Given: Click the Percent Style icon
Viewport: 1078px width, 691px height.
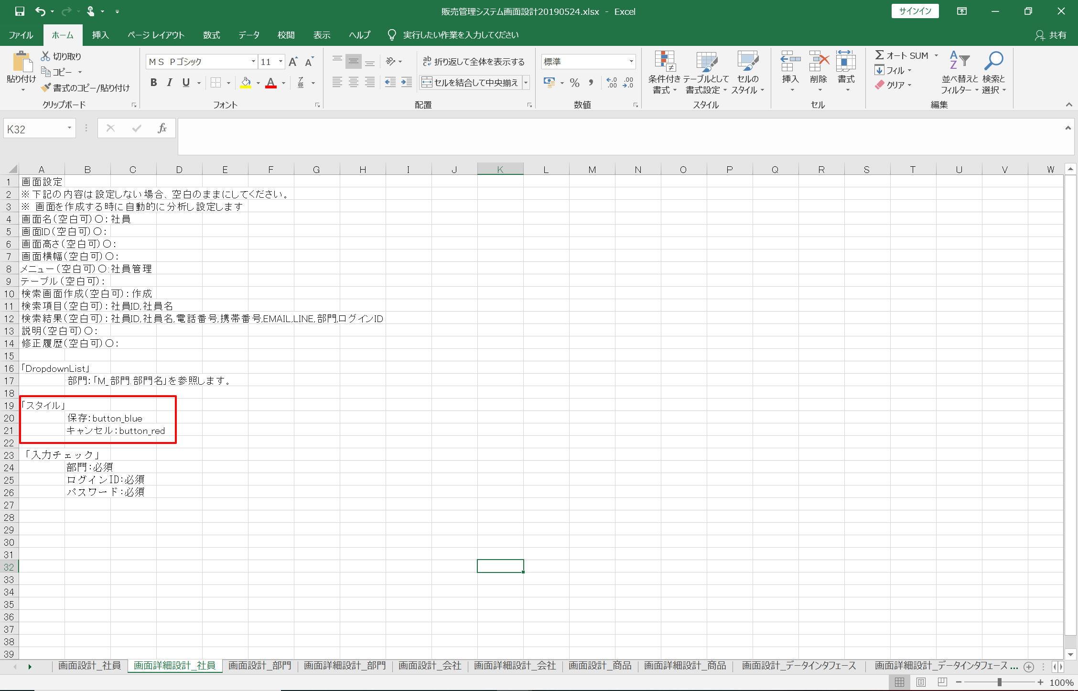Looking at the screenshot, I should pos(575,83).
